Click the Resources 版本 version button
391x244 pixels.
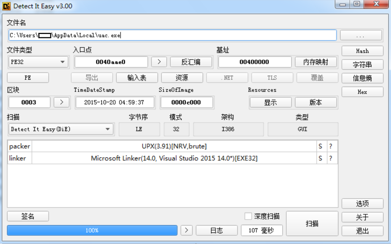(316, 102)
